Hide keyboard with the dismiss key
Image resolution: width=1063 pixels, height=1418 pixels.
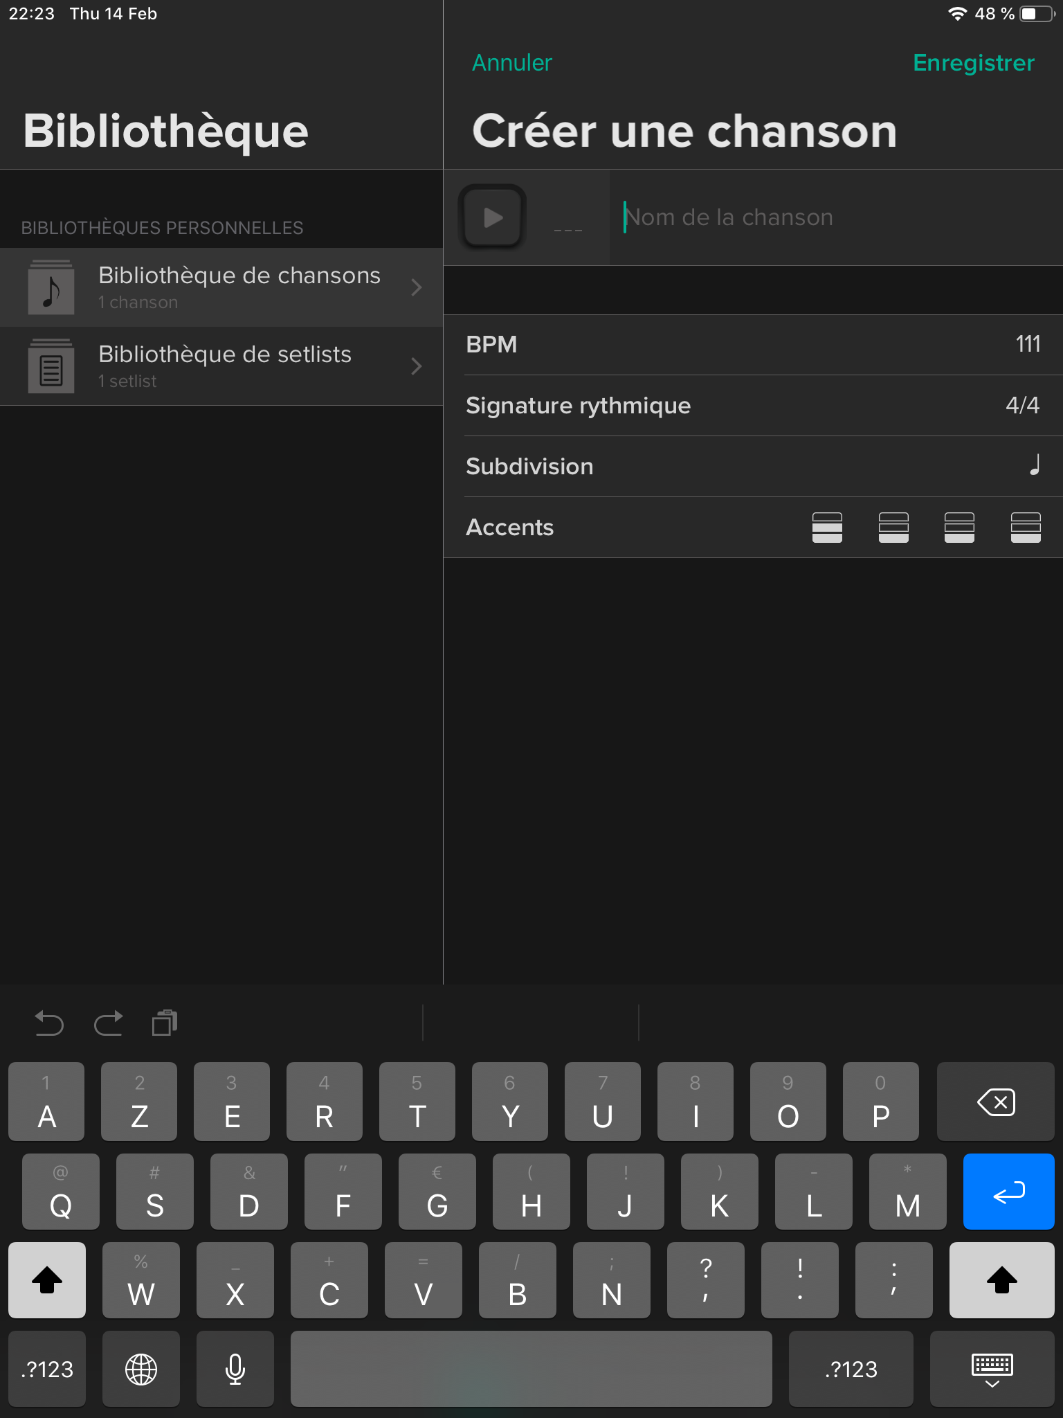tap(992, 1369)
